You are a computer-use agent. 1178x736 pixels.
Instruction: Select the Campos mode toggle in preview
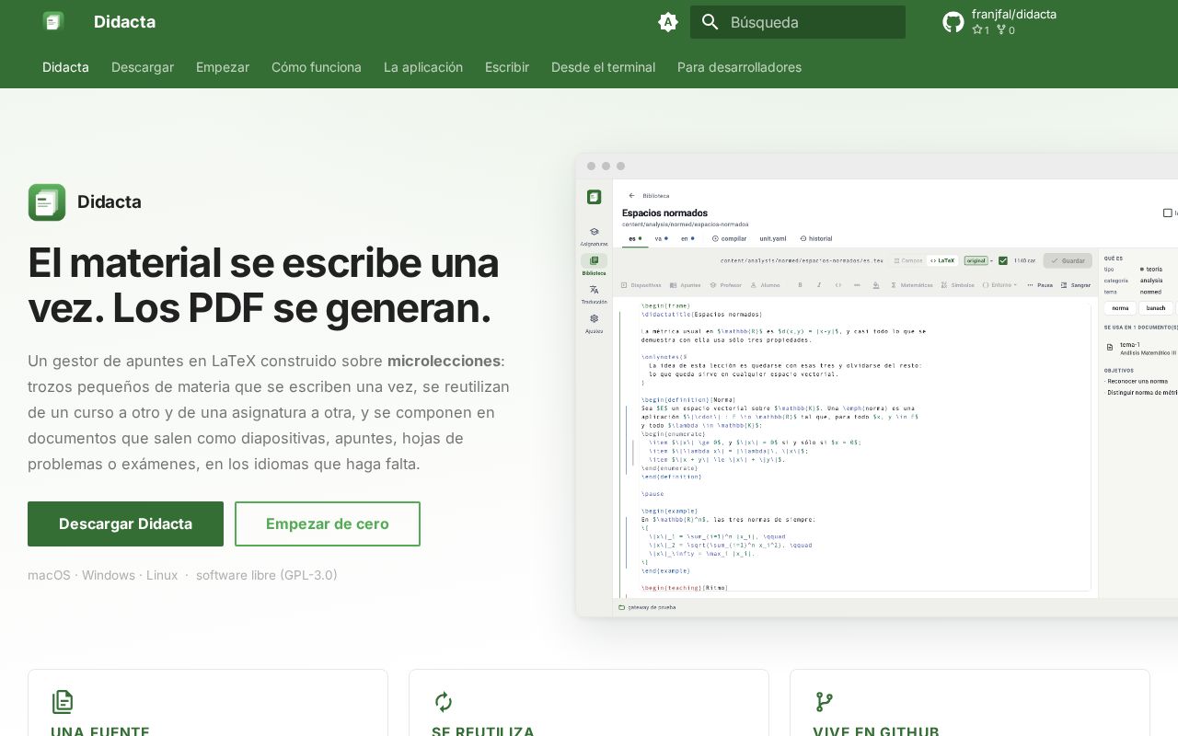908,260
